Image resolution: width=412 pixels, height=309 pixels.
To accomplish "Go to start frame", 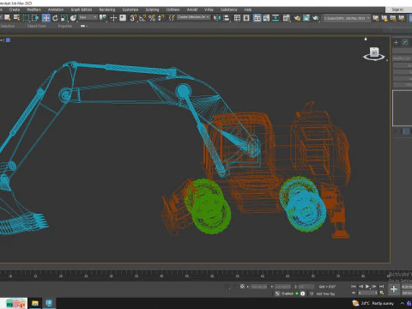I will (354, 286).
